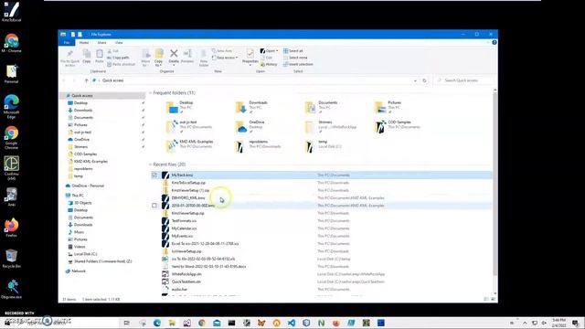This screenshot has width=585, height=329.
Task: Open the Easy access dropdown
Action: click(x=225, y=58)
